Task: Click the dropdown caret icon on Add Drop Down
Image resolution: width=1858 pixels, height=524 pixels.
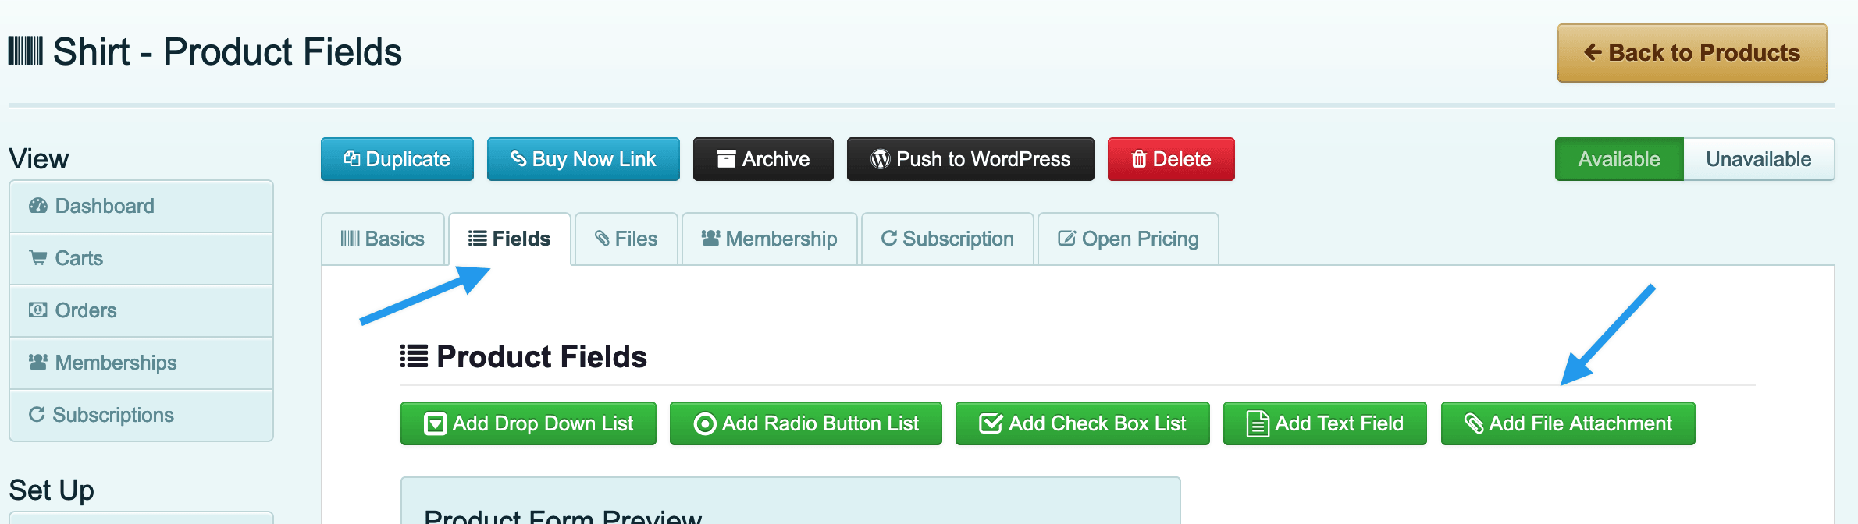Action: tap(435, 423)
